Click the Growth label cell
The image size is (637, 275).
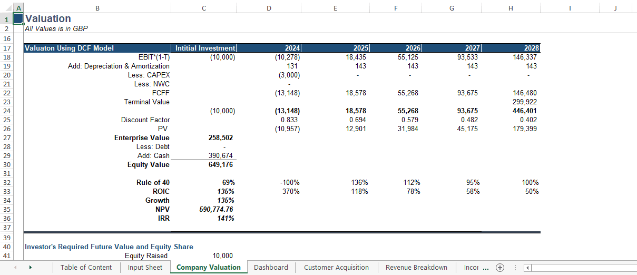(x=158, y=200)
